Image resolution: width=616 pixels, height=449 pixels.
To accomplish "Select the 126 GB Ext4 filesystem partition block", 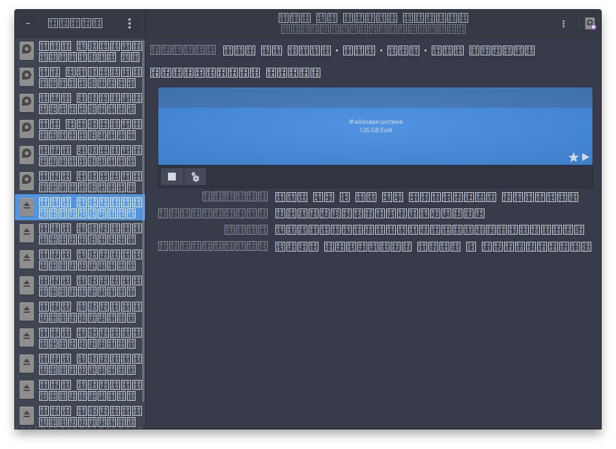I will point(375,126).
